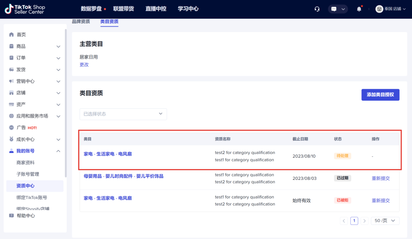Select page 1 in pagination
The image size is (412, 239).
pos(354,221)
